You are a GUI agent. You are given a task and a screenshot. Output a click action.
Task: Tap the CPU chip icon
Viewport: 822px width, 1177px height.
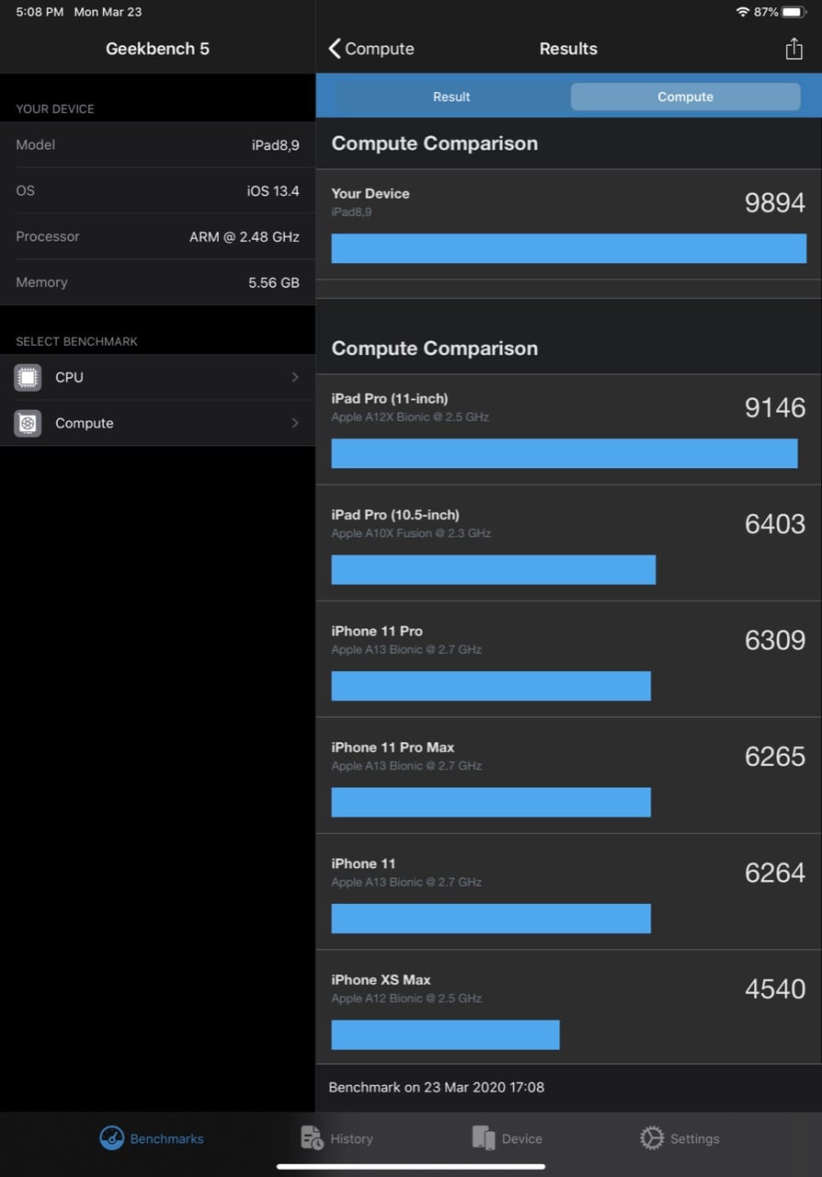pyautogui.click(x=28, y=377)
